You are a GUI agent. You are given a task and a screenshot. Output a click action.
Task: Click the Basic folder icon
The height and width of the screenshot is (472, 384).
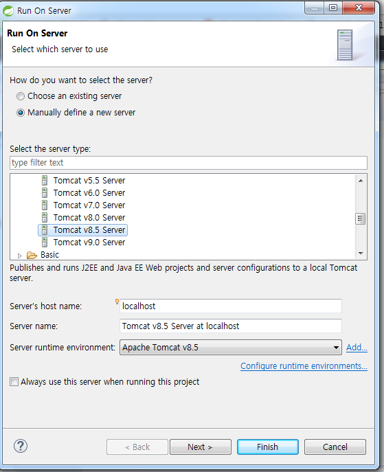32,255
